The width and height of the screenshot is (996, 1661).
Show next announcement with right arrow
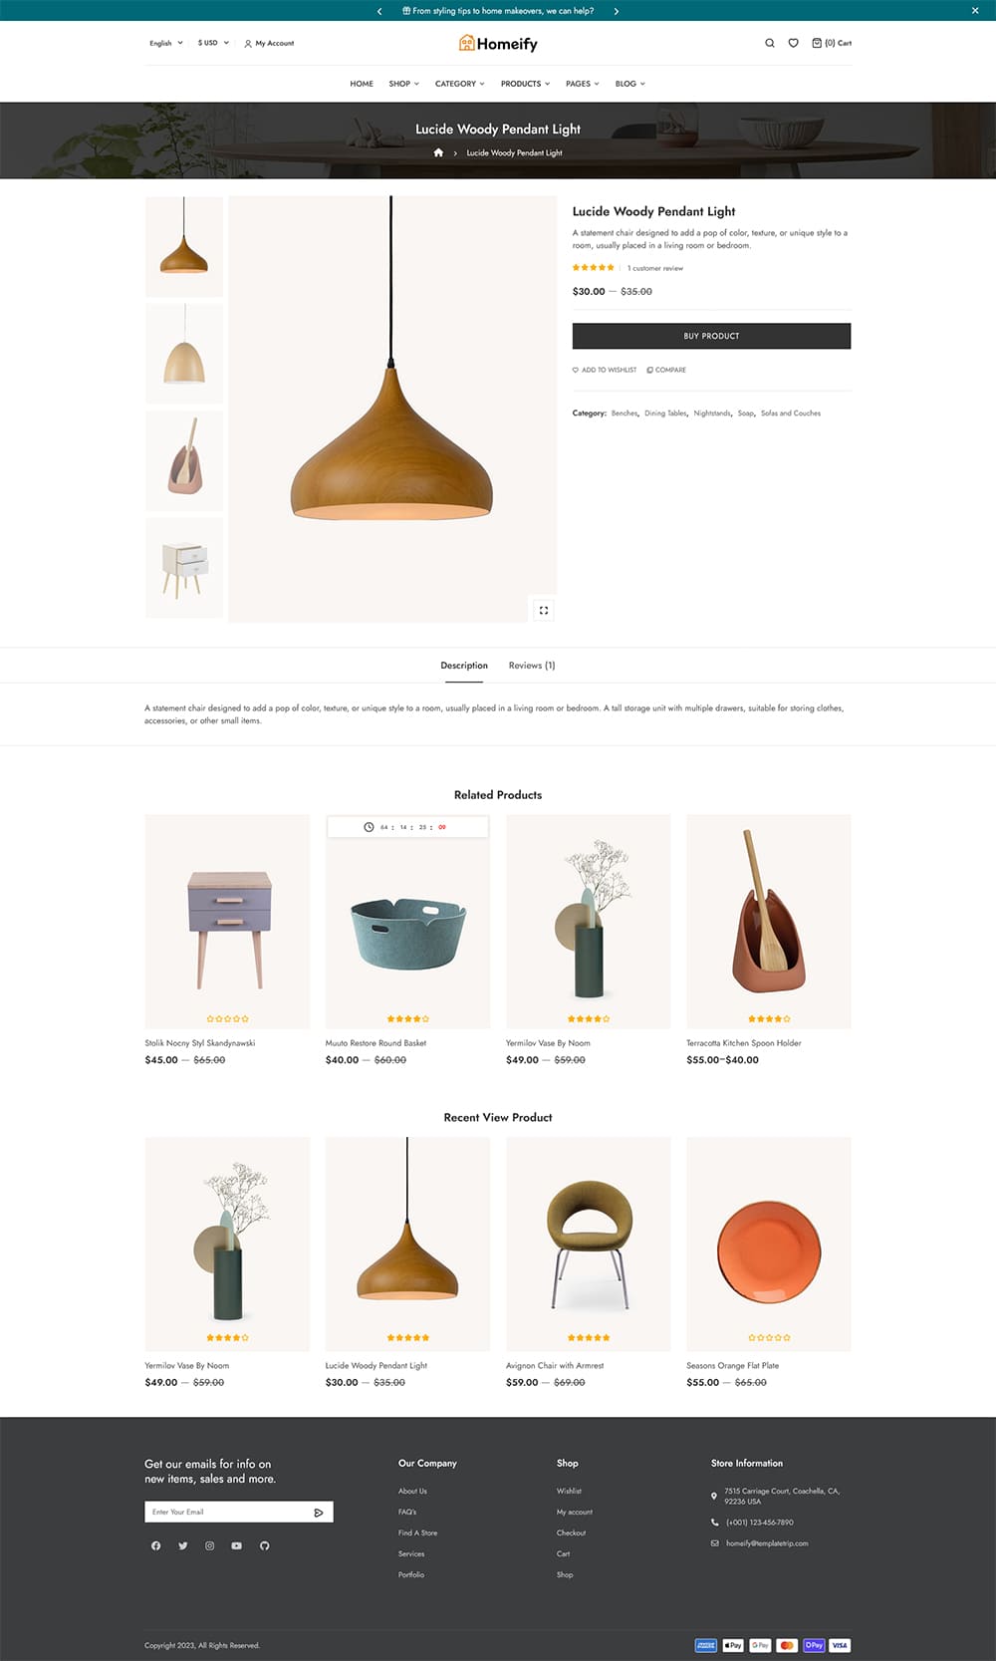pos(616,11)
